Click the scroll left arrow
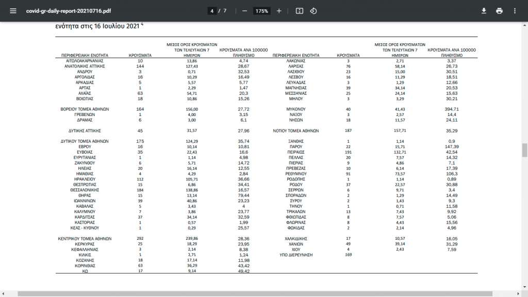 tap(3, 294)
